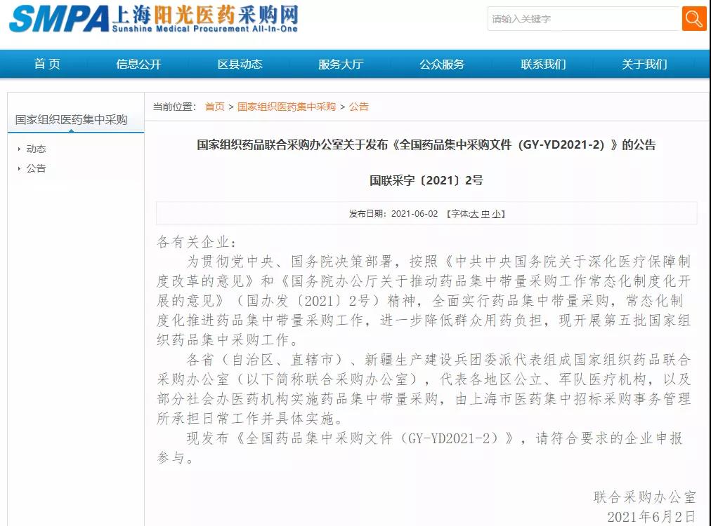Click the 公告 breadcrumb entry
711x526 pixels.
(358, 107)
